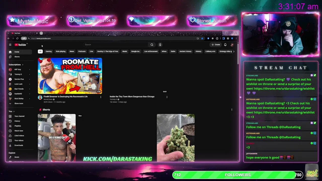The width and height of the screenshot is (322, 181).
Task: Bookmark this page with the star icon
Action: tap(202, 38)
